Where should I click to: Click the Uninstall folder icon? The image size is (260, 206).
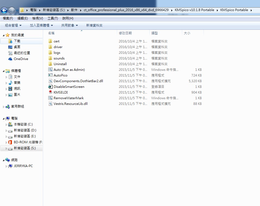point(50,64)
